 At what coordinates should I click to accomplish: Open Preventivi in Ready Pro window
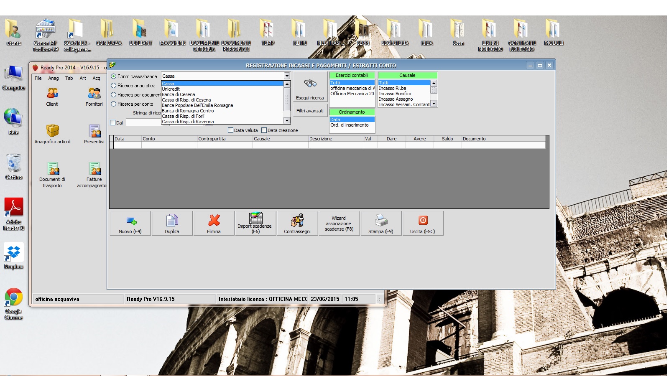click(94, 134)
